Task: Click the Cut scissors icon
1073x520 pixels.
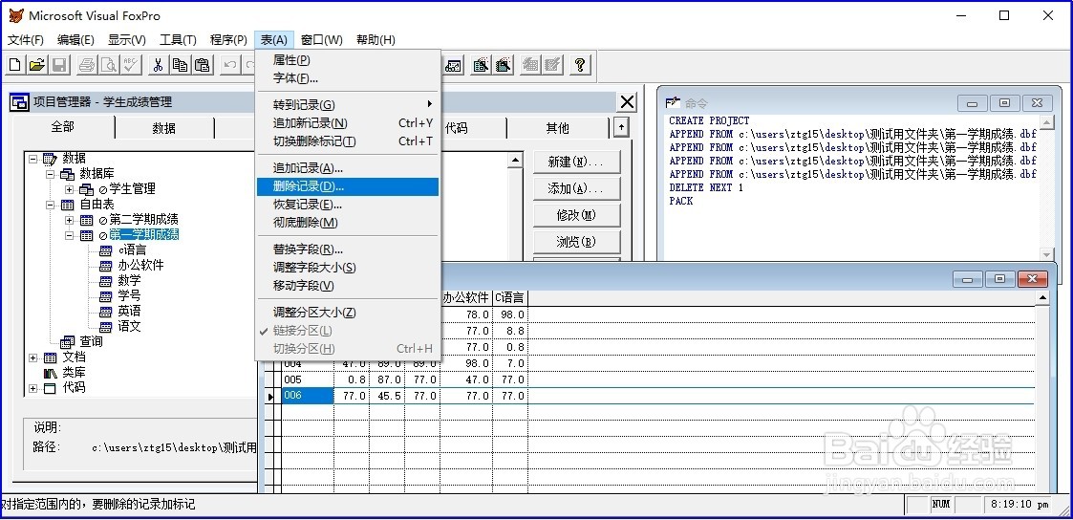Action: click(x=158, y=65)
